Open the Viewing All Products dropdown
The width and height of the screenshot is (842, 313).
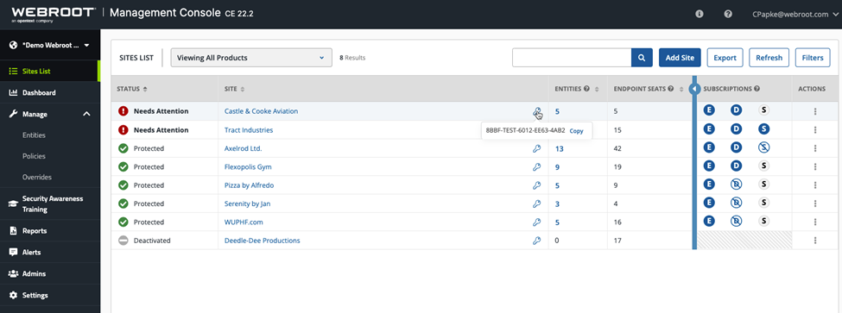click(x=251, y=58)
